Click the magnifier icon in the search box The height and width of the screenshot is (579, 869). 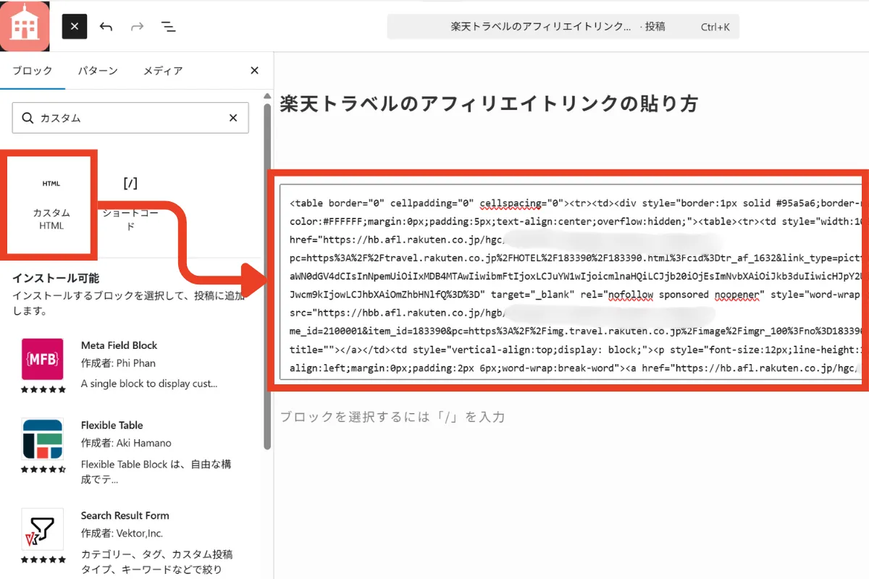point(28,118)
